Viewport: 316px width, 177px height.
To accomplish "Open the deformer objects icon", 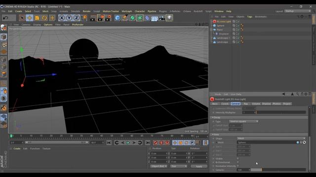I will pos(147,18).
